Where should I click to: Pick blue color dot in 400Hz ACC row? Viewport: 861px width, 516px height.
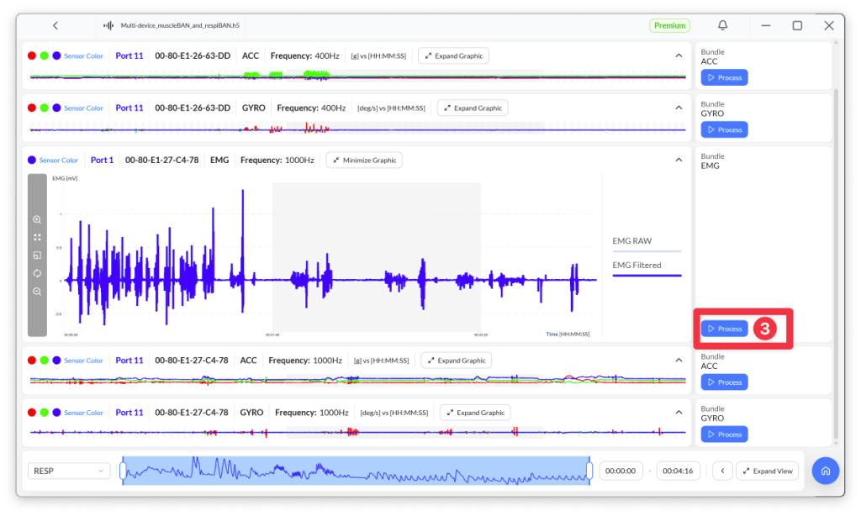tap(56, 55)
